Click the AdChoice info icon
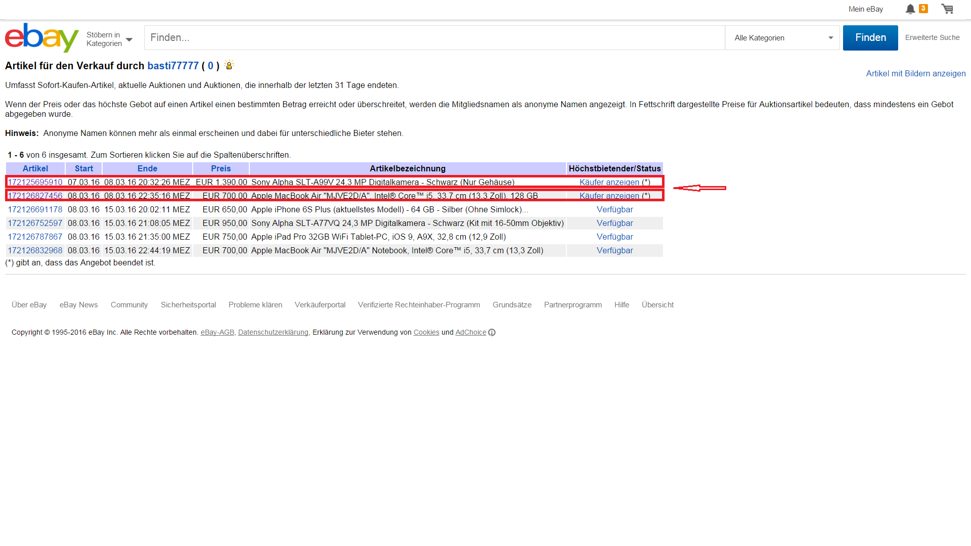971x546 pixels. click(x=492, y=332)
